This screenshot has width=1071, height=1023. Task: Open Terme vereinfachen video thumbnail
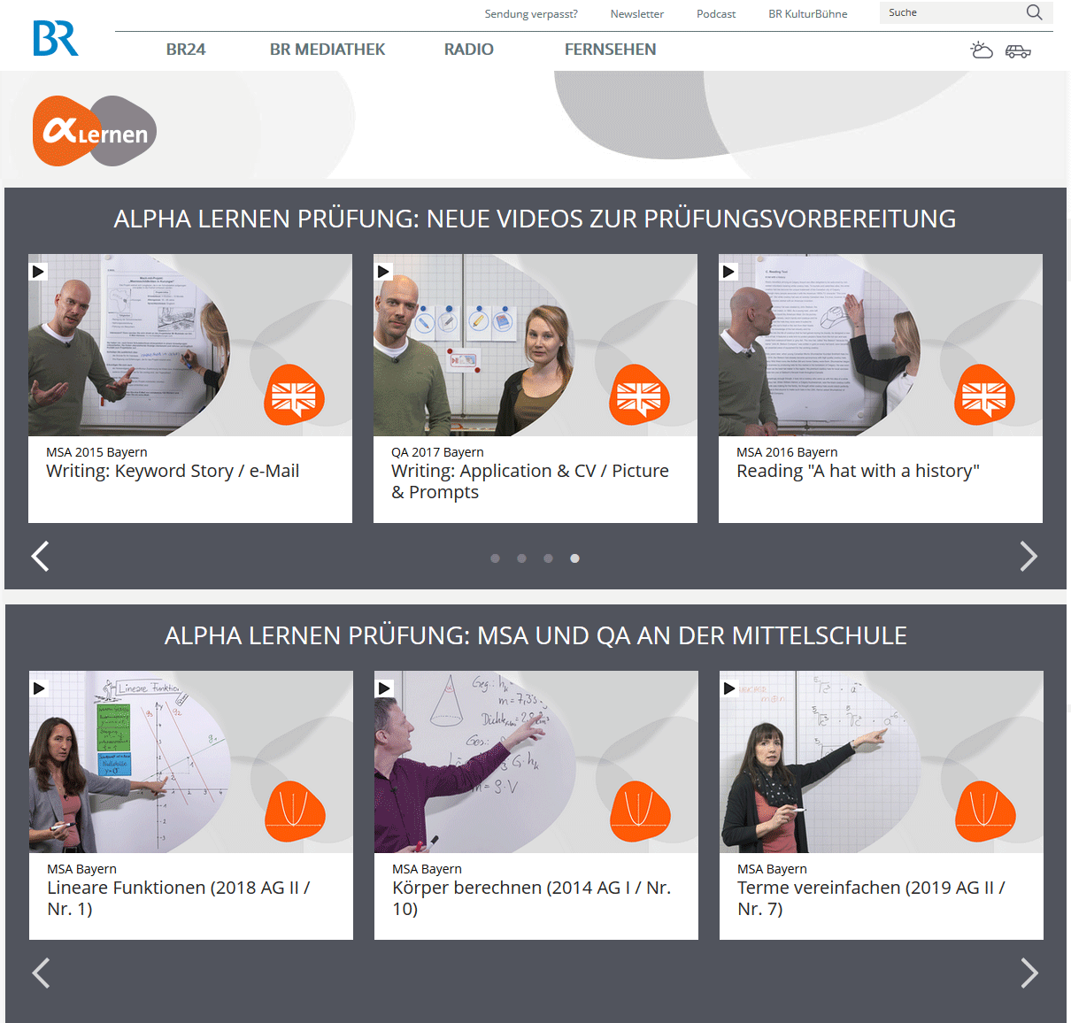pyautogui.click(x=881, y=762)
